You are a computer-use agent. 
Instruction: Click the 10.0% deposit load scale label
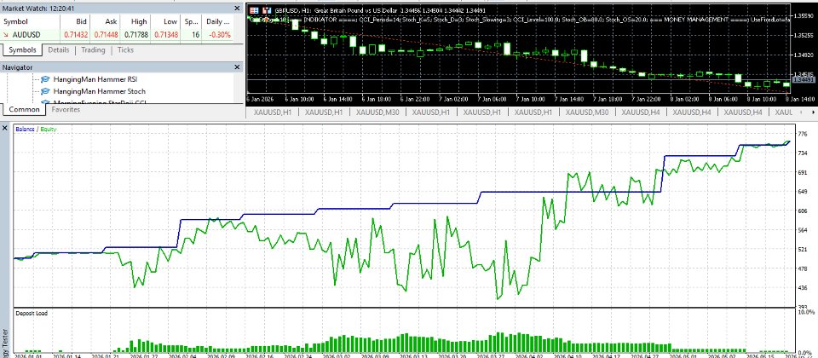pyautogui.click(x=806, y=312)
